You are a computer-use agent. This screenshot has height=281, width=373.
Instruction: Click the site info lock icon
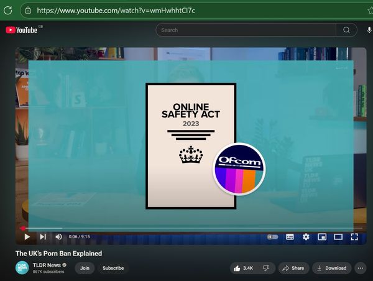tap(28, 10)
